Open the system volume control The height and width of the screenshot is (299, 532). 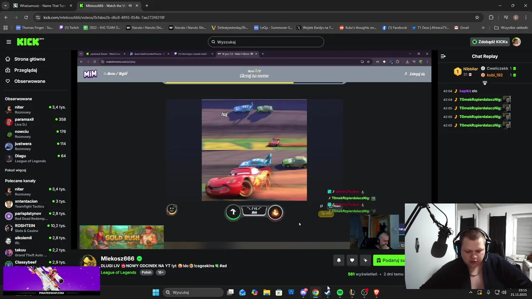point(504,292)
